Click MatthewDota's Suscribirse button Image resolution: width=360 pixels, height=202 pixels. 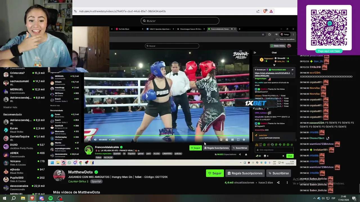[x=278, y=173]
